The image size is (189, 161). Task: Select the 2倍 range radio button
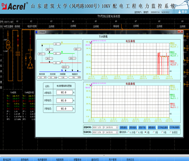[154, 132]
